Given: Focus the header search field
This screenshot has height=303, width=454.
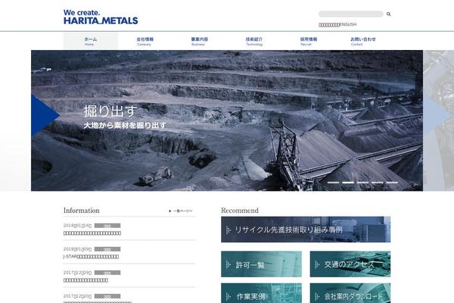Looking at the screenshot, I should [351, 14].
